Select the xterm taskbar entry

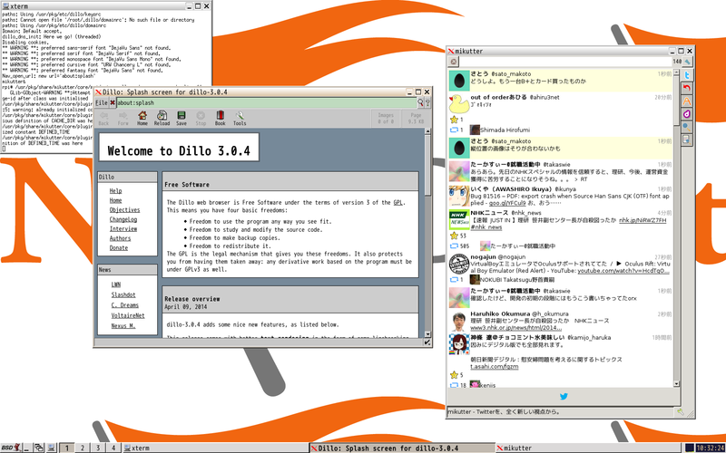click(215, 448)
